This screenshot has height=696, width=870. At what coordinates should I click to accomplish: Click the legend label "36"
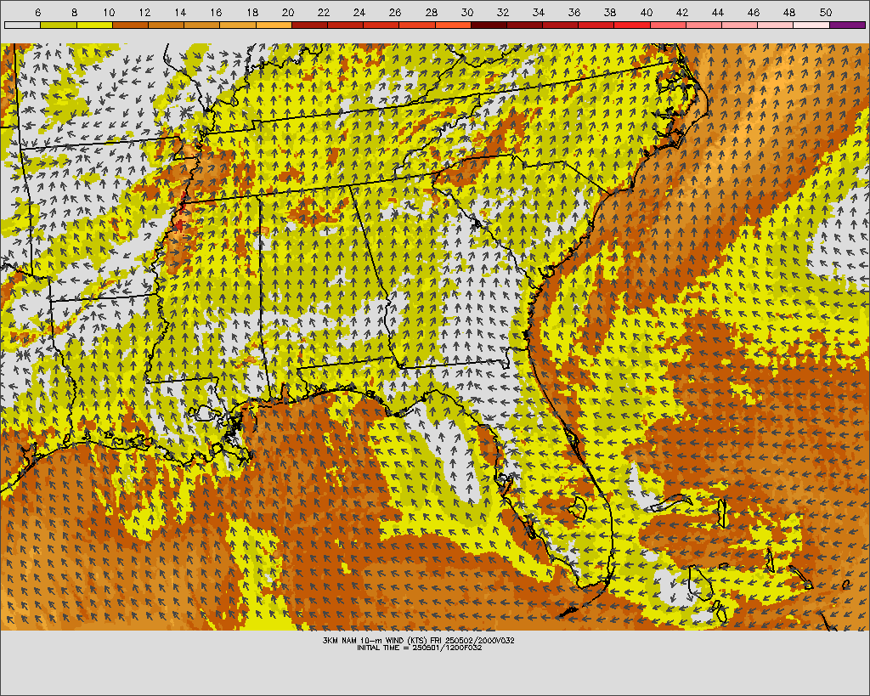click(x=574, y=12)
